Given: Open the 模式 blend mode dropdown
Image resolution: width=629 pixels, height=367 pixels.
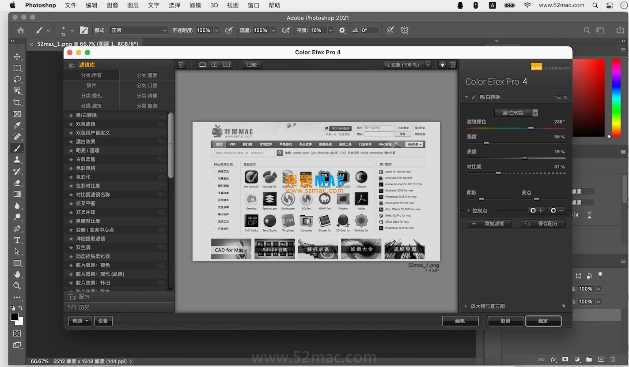Looking at the screenshot, I should (138, 30).
